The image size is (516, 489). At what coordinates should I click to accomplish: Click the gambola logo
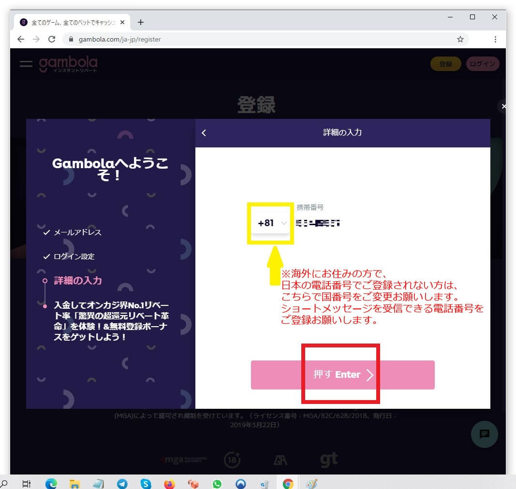[68, 64]
